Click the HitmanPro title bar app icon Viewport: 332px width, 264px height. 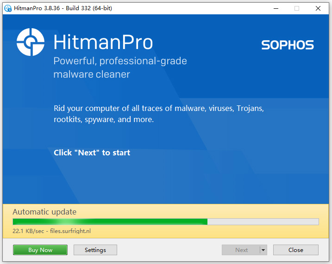tap(8, 8)
